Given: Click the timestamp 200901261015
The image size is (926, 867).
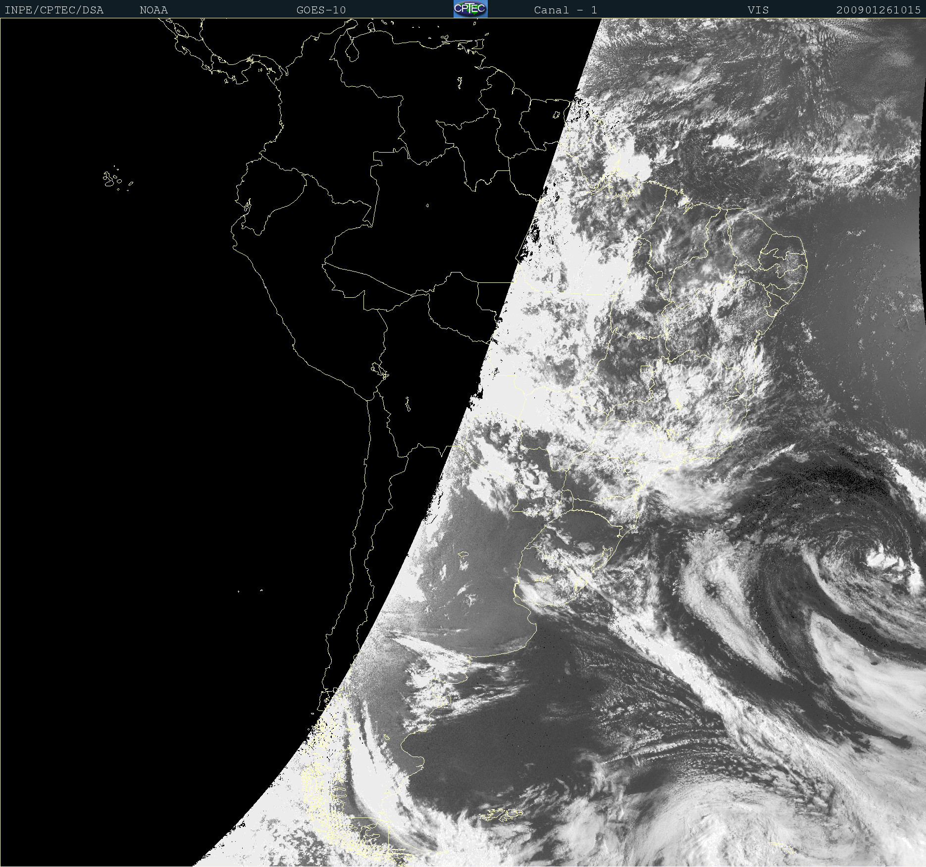Looking at the screenshot, I should (878, 10).
